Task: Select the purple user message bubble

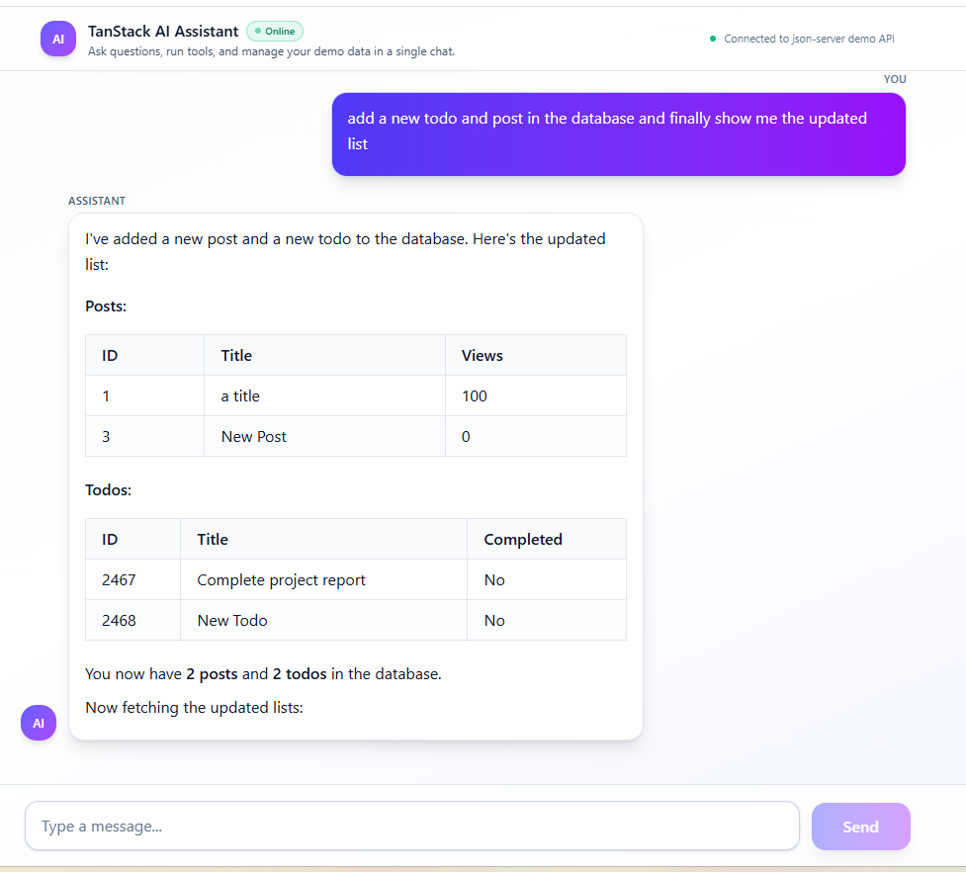Action: tap(618, 134)
